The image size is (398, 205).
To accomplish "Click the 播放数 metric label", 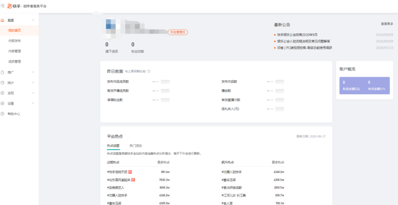I will coord(226,91).
